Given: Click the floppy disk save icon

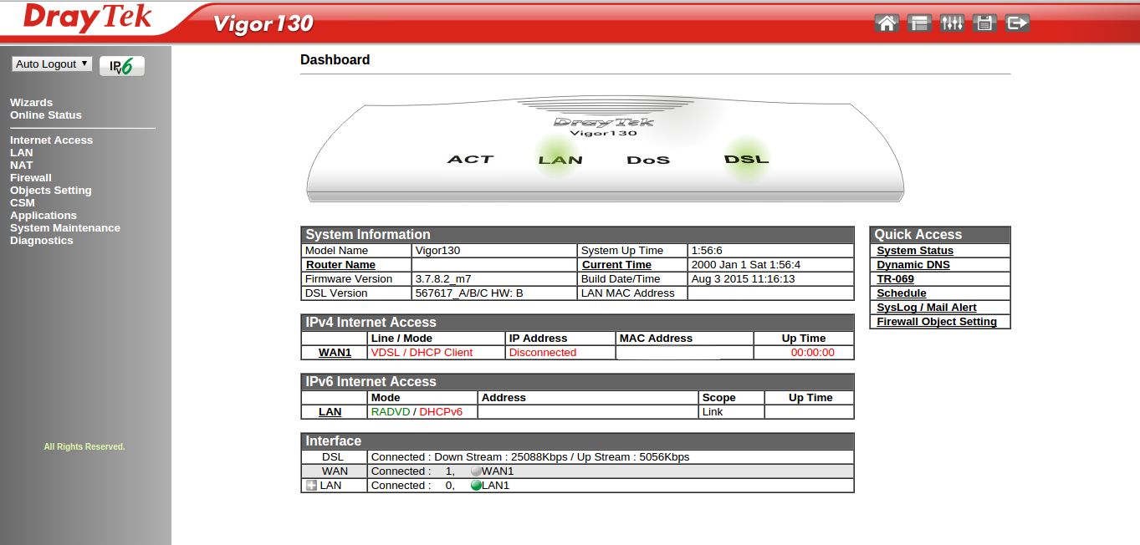Looking at the screenshot, I should (x=984, y=23).
